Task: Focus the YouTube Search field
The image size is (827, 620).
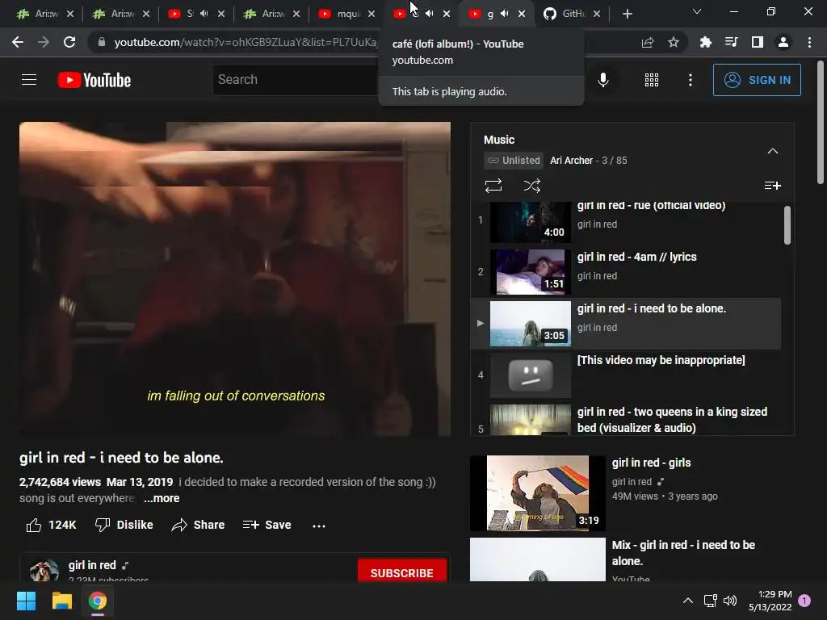Action: click(296, 80)
